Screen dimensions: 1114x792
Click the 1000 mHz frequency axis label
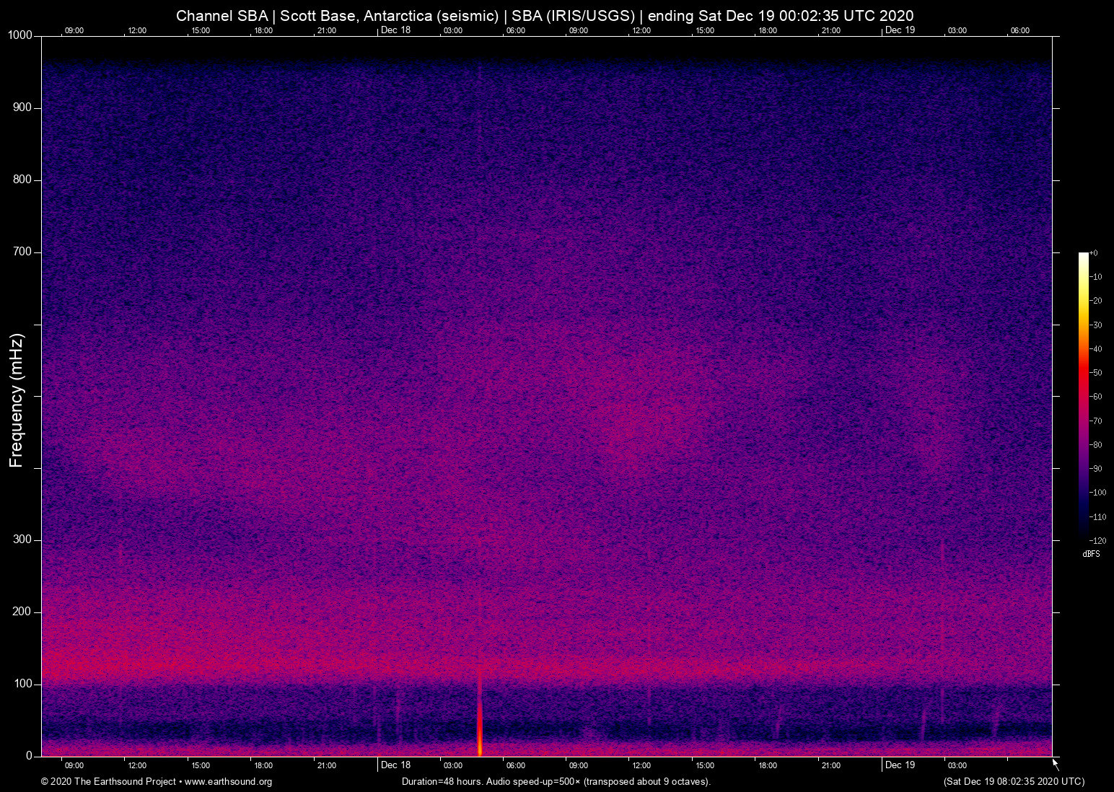click(20, 36)
